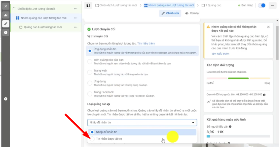Click the warning triangle icon
Screen dimensions: 279x147
(x=208, y=27)
